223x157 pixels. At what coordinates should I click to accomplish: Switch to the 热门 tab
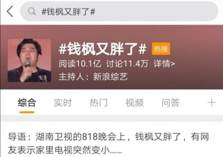[x=98, y=102]
